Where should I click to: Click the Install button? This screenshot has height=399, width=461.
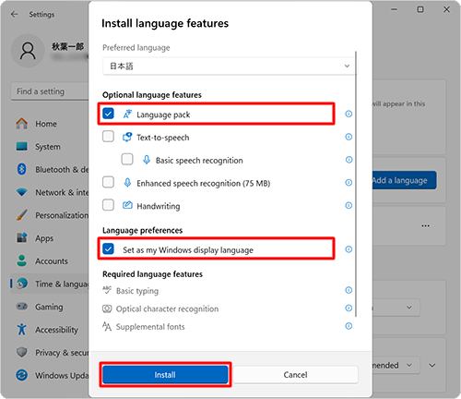point(165,375)
